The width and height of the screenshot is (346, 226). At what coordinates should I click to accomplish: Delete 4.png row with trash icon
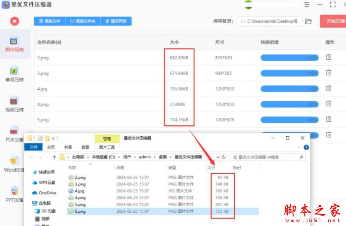pos(329,104)
